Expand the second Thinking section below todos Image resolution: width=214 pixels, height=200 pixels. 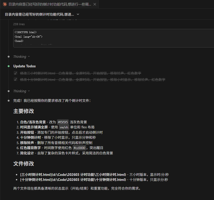(x=21, y=91)
